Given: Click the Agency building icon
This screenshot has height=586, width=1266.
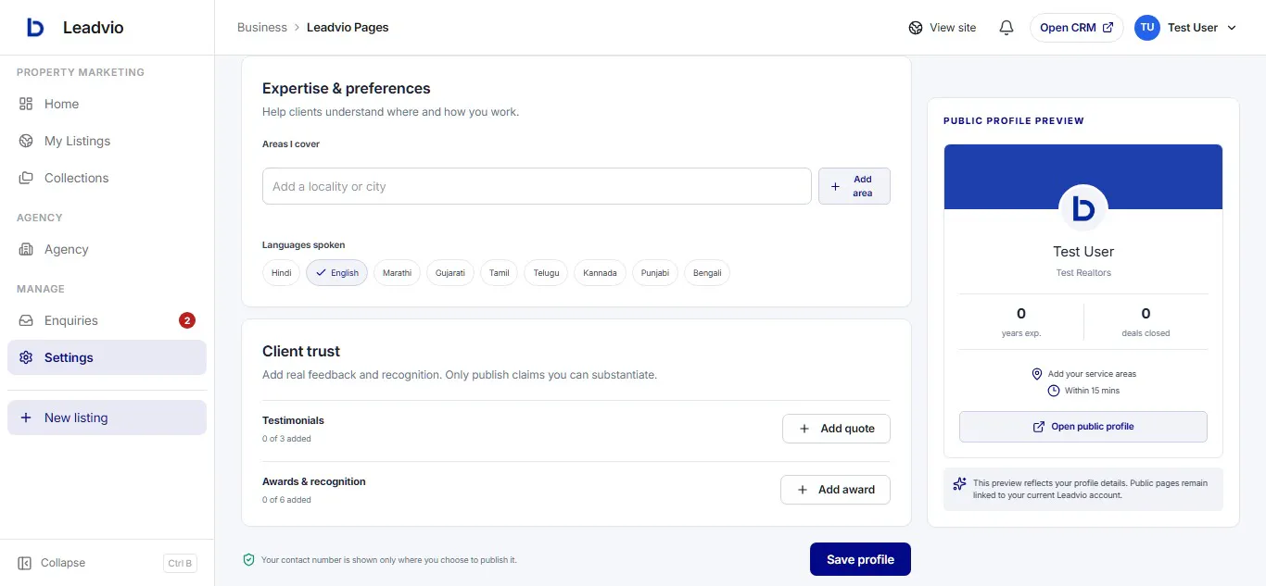Looking at the screenshot, I should tap(26, 249).
